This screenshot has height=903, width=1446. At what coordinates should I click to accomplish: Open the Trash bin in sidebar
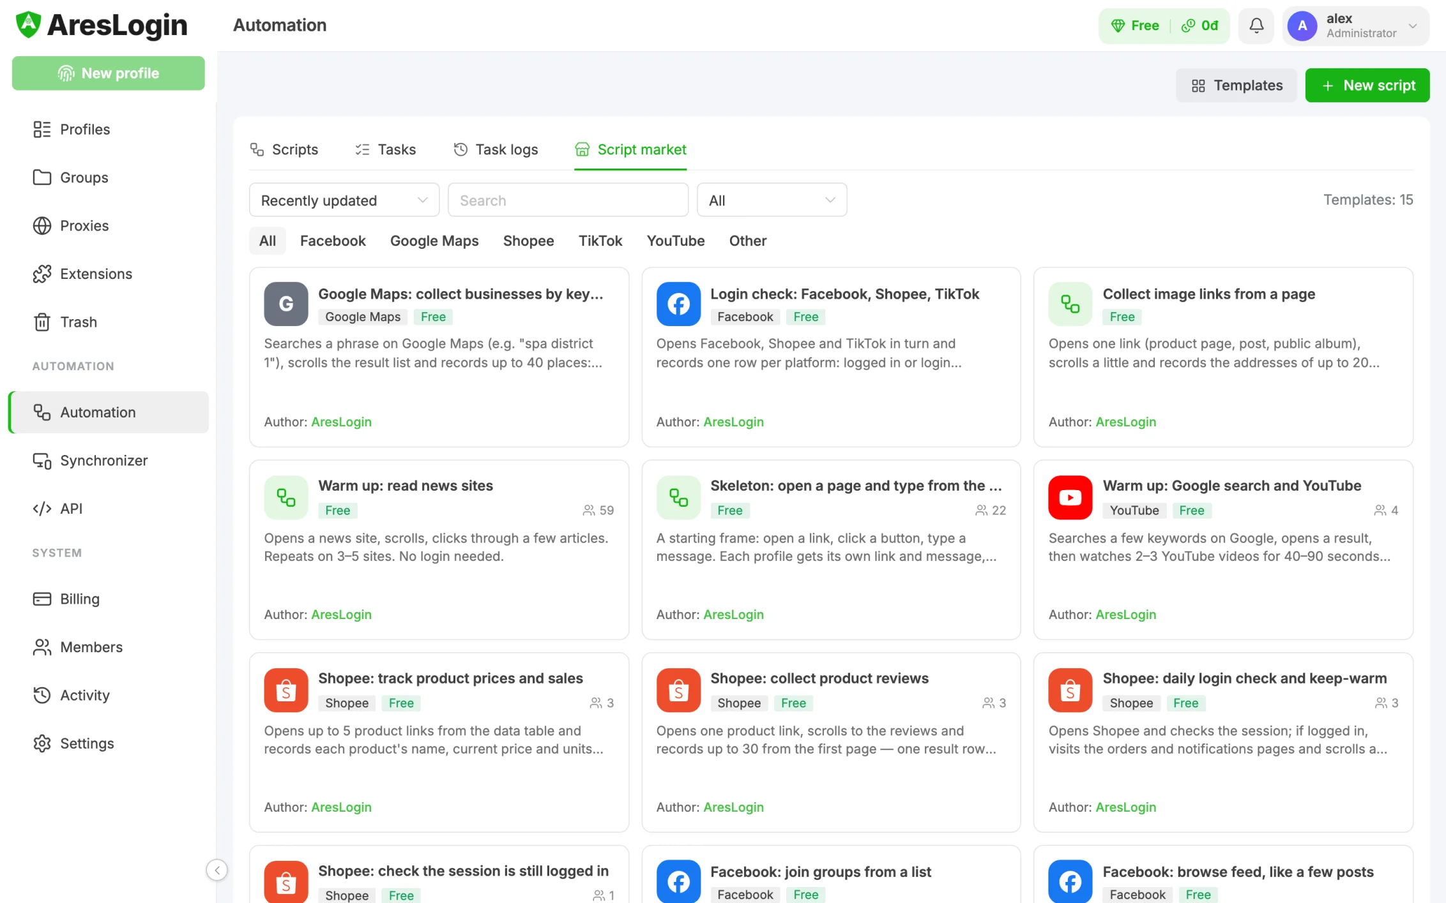click(x=42, y=322)
